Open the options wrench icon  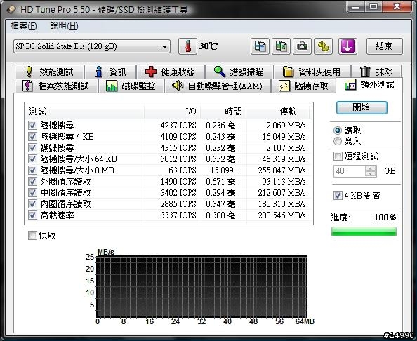click(323, 46)
